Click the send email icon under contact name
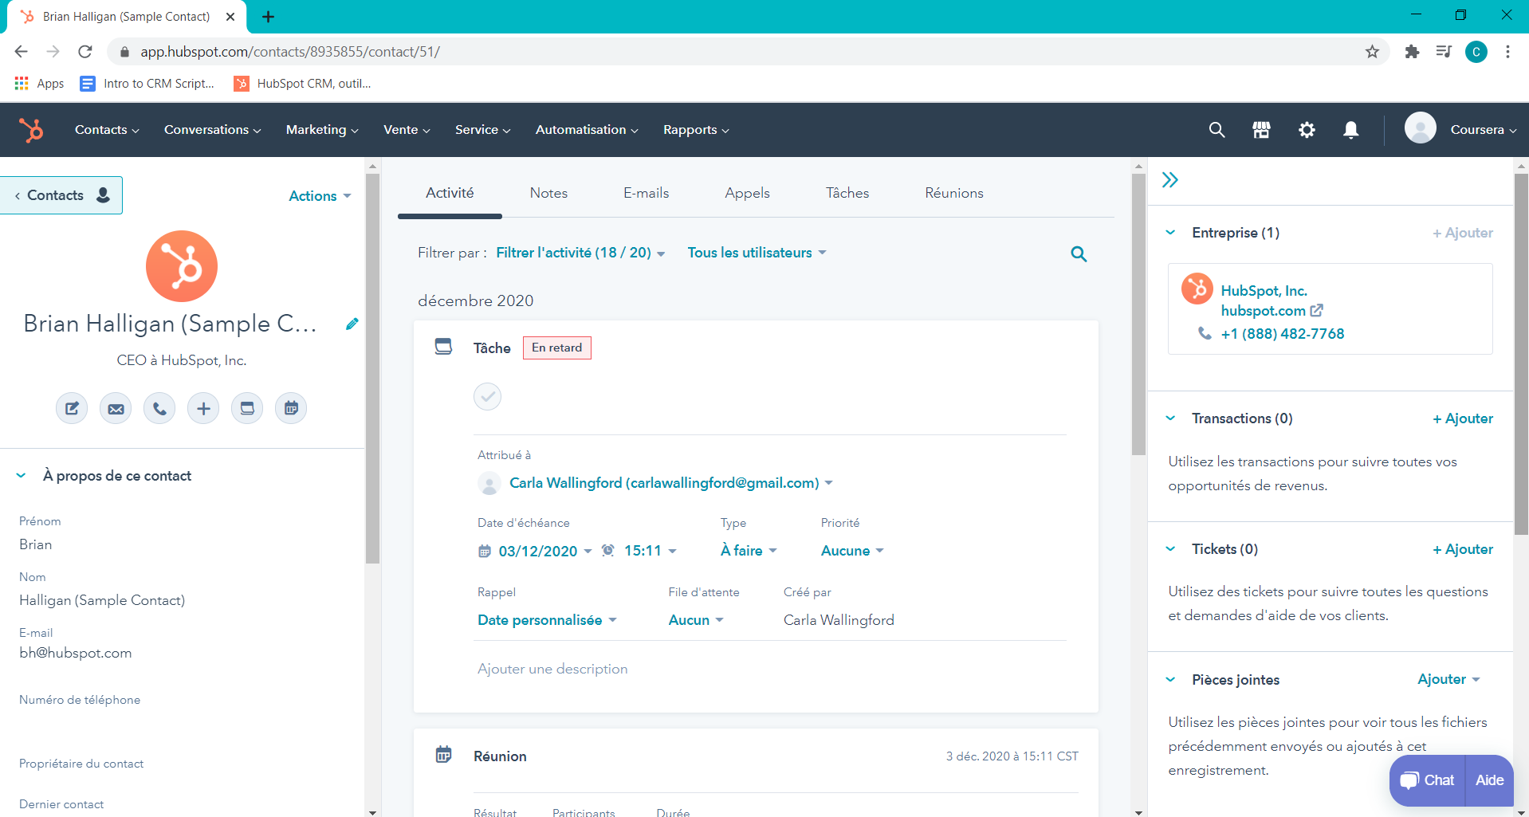This screenshot has height=817, width=1529. 116,408
